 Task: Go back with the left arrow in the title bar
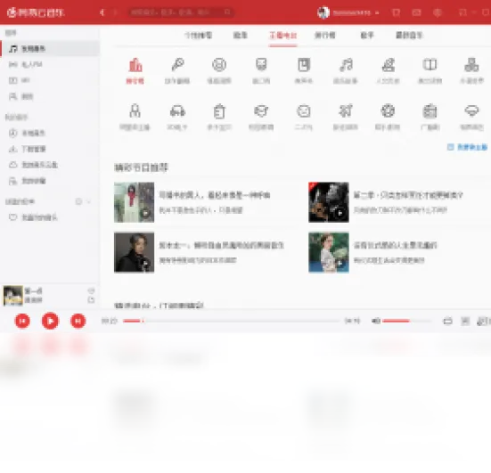[x=102, y=12]
